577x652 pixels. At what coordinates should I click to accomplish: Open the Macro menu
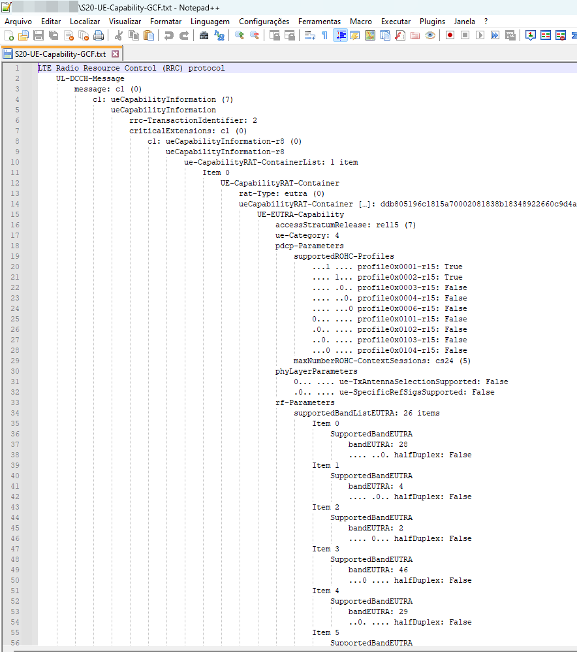point(361,22)
